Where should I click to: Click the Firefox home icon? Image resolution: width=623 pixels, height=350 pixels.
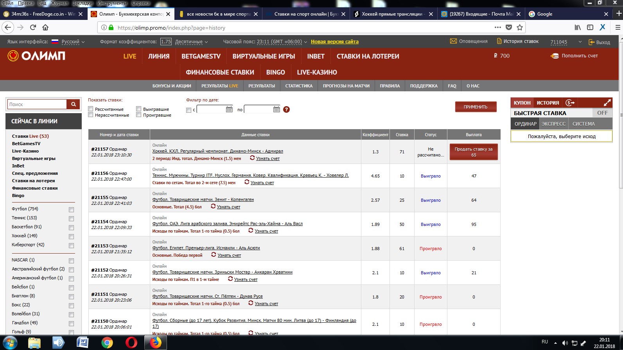pyautogui.click(x=45, y=27)
